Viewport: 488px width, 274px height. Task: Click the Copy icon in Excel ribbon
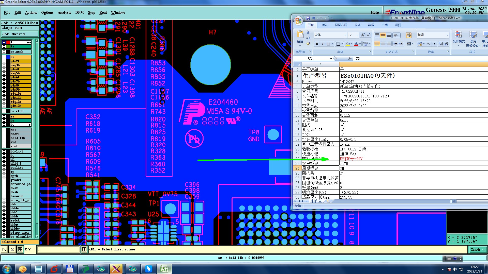[308, 38]
